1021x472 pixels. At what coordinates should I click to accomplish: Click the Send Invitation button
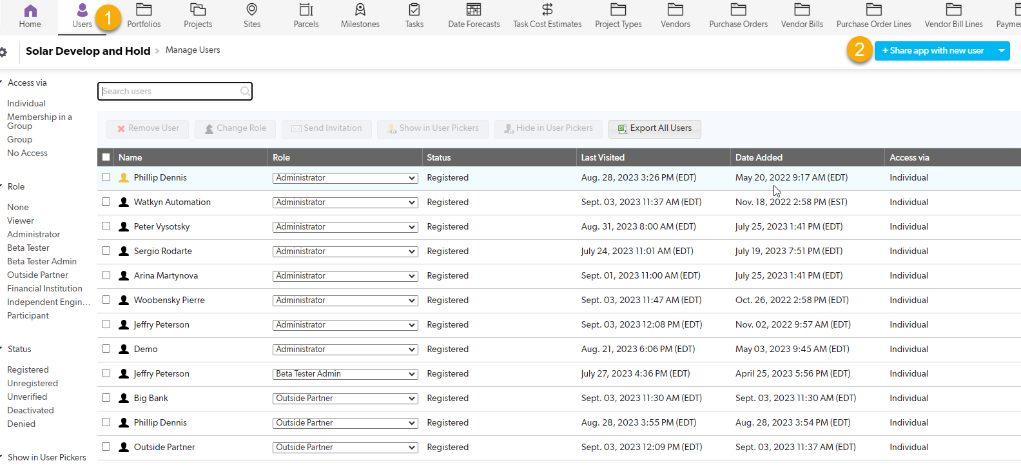(x=326, y=129)
